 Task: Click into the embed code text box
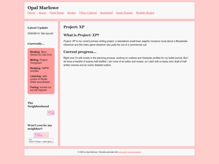[x=41, y=141]
